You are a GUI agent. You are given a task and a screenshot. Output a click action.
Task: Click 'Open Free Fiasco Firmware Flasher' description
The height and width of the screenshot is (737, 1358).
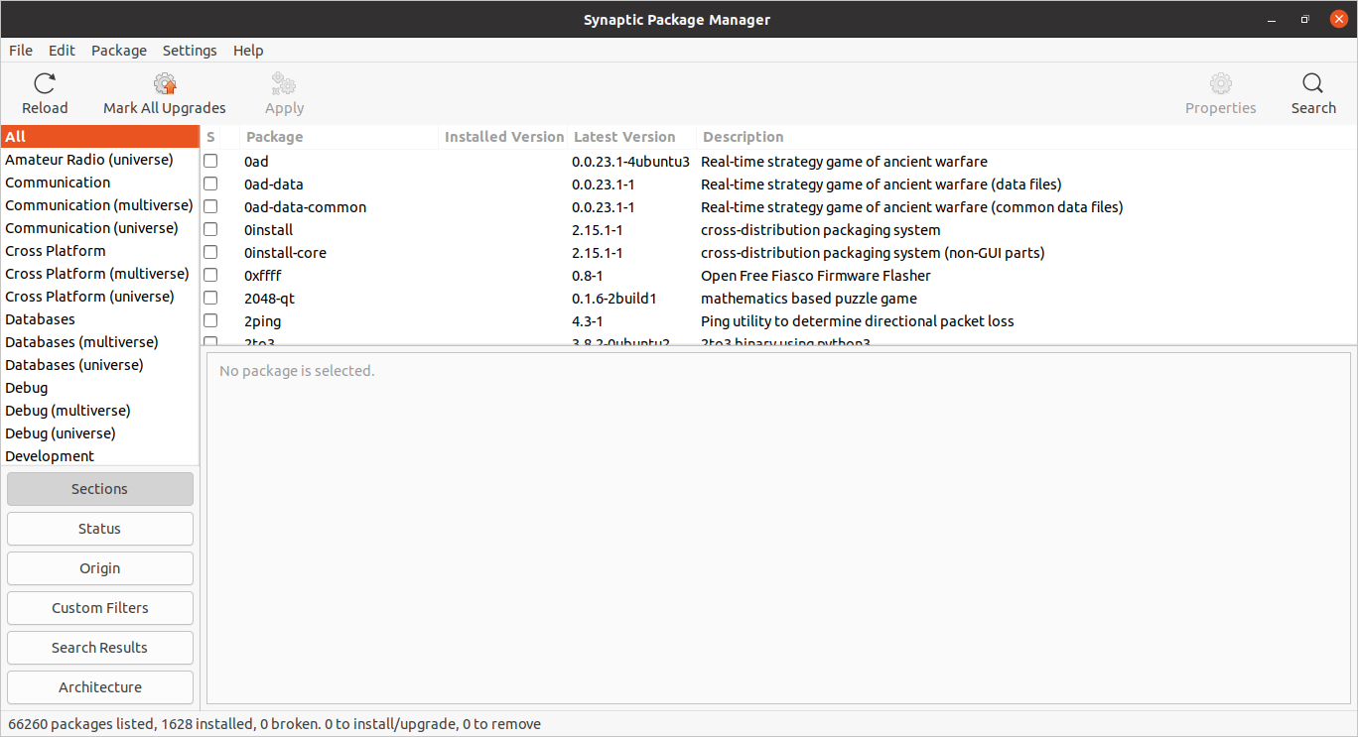(816, 276)
